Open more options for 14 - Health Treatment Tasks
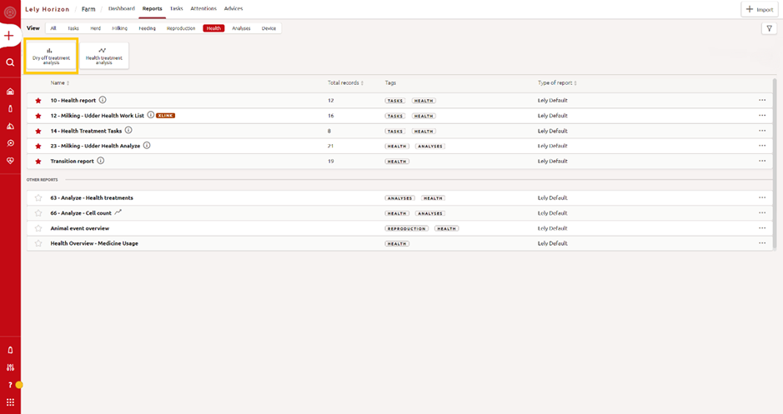This screenshot has height=414, width=783. click(x=762, y=131)
